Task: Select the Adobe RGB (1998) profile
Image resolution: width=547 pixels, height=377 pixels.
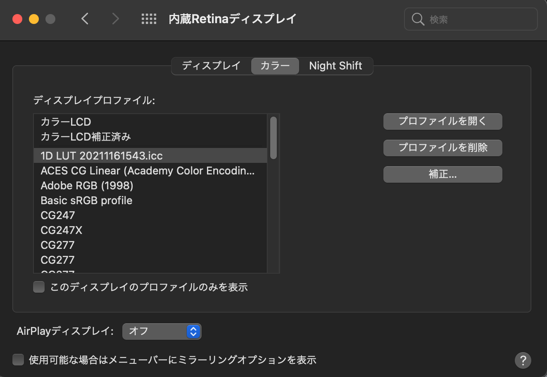Action: [x=87, y=186]
